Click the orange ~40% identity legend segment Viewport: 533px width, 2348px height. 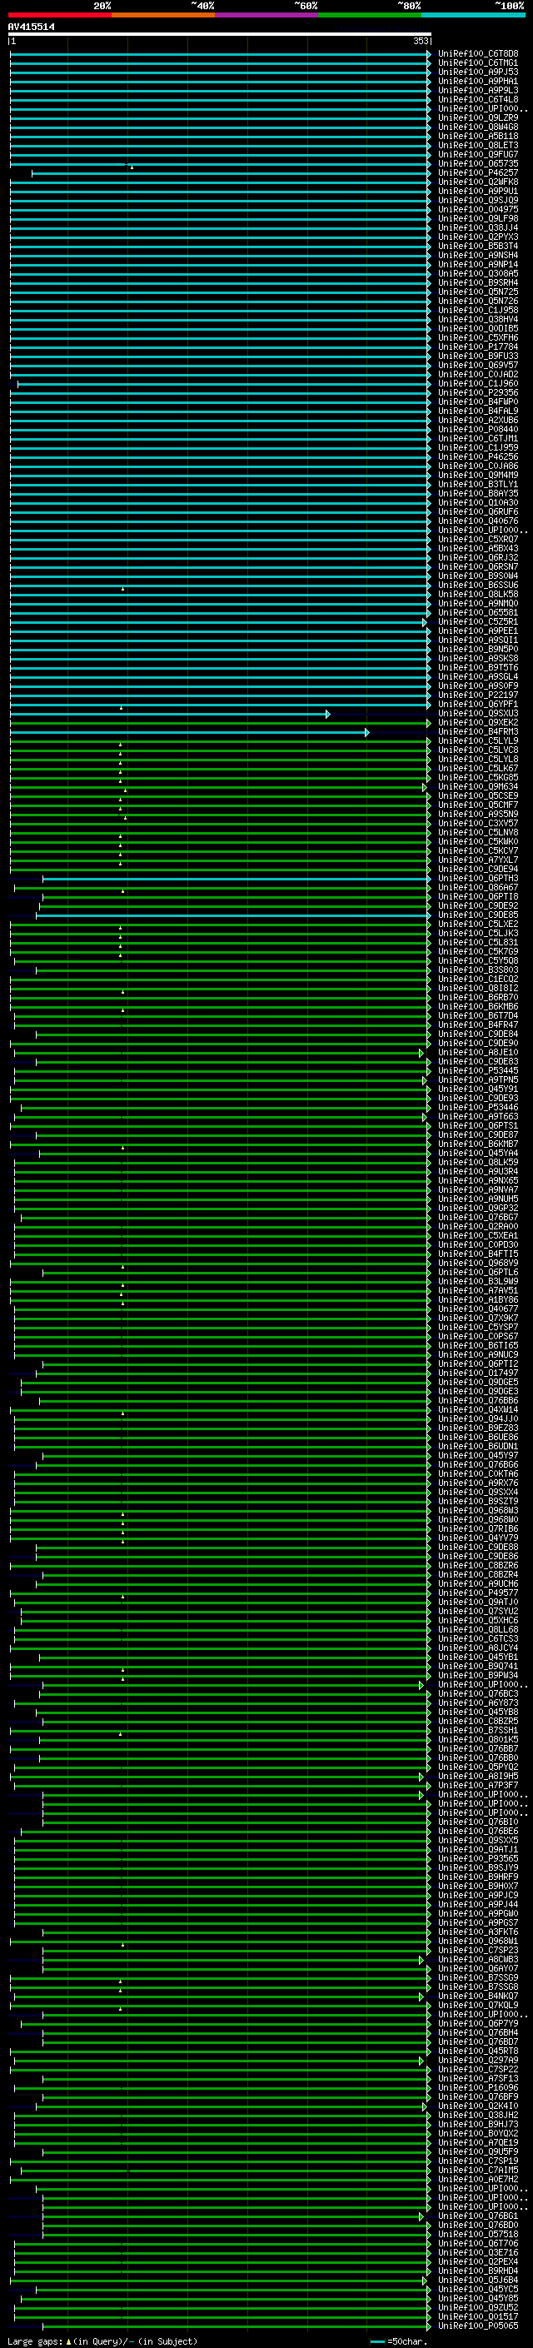point(163,15)
